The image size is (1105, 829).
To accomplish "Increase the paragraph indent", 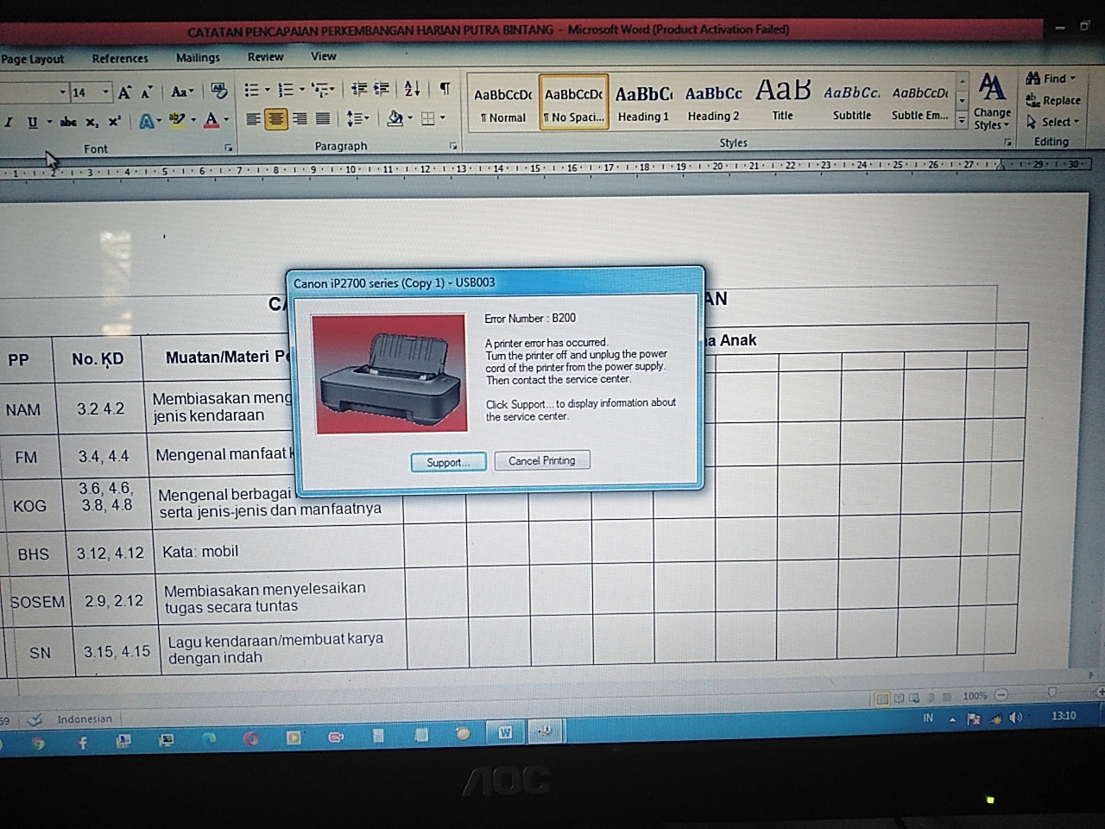I will click(381, 88).
